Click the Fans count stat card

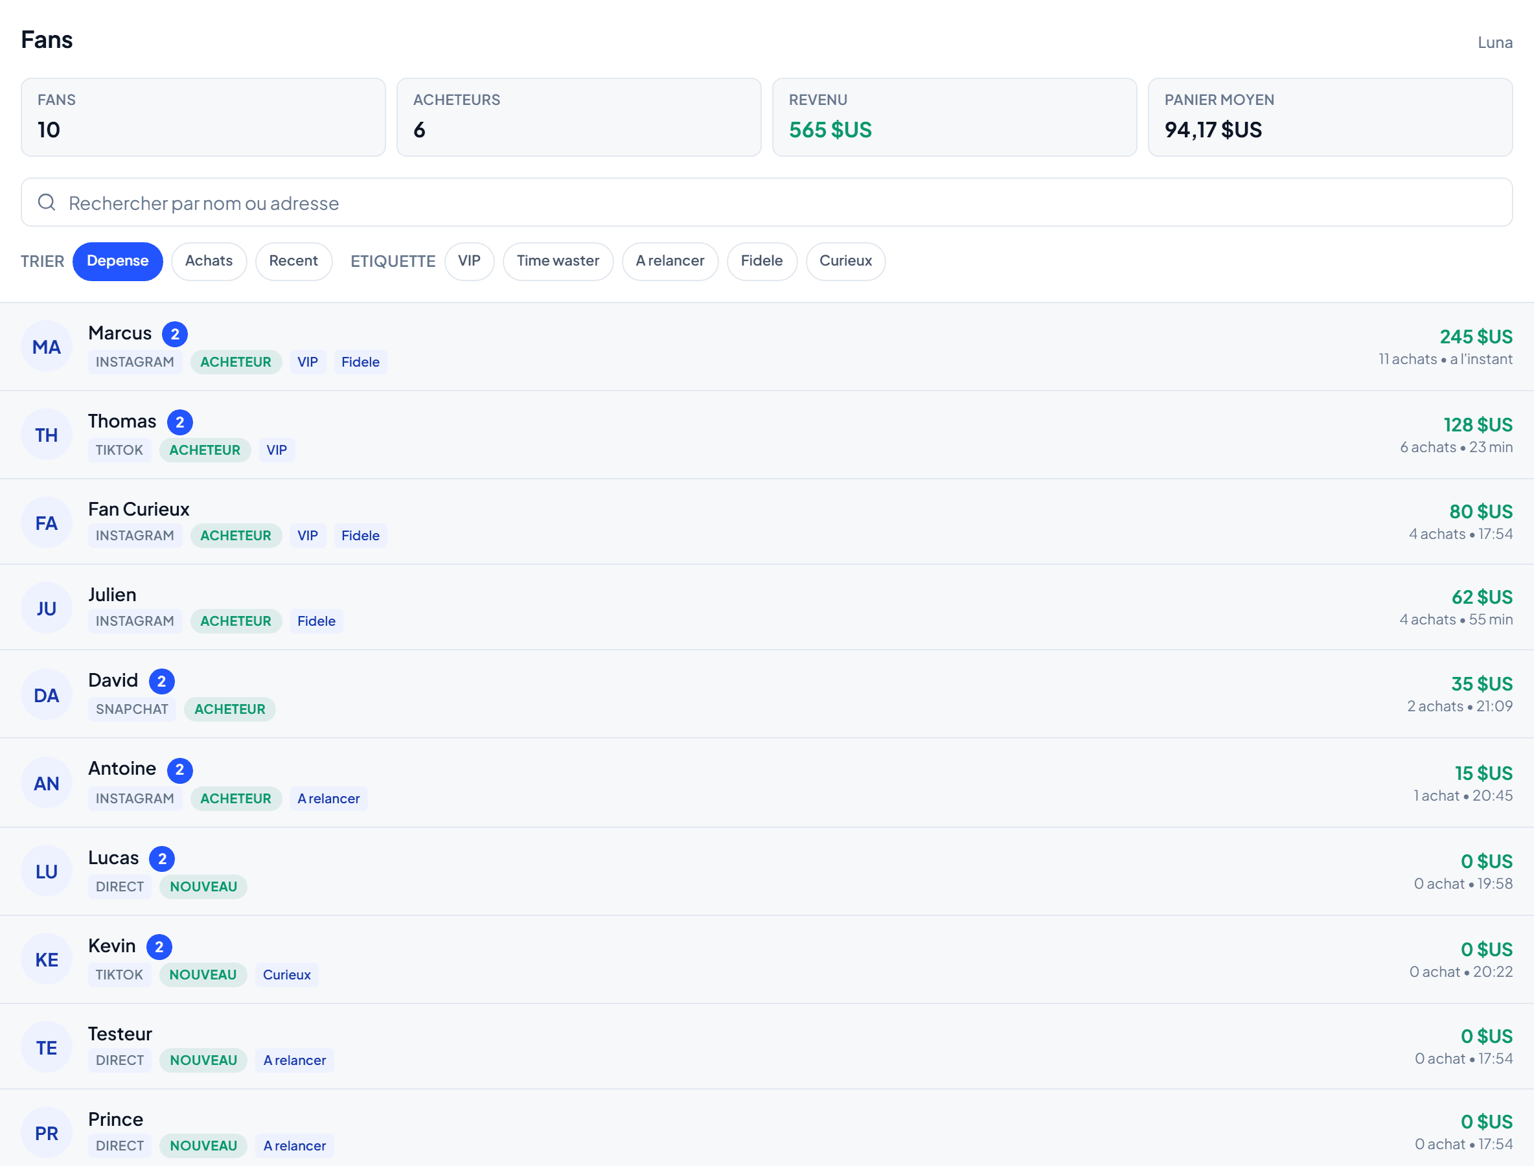coord(203,117)
